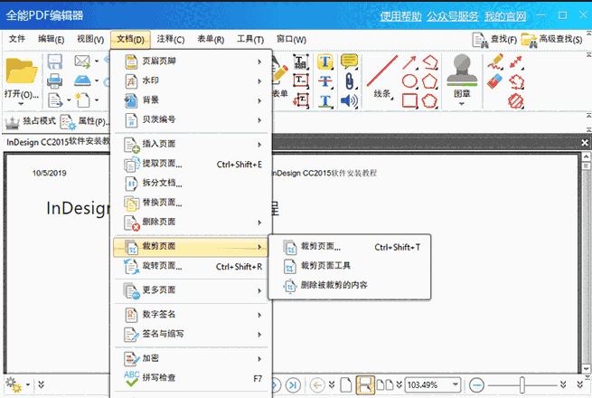This screenshot has height=398, width=592.
Task: Expand the 页眉页脚 submenu
Action: point(192,62)
